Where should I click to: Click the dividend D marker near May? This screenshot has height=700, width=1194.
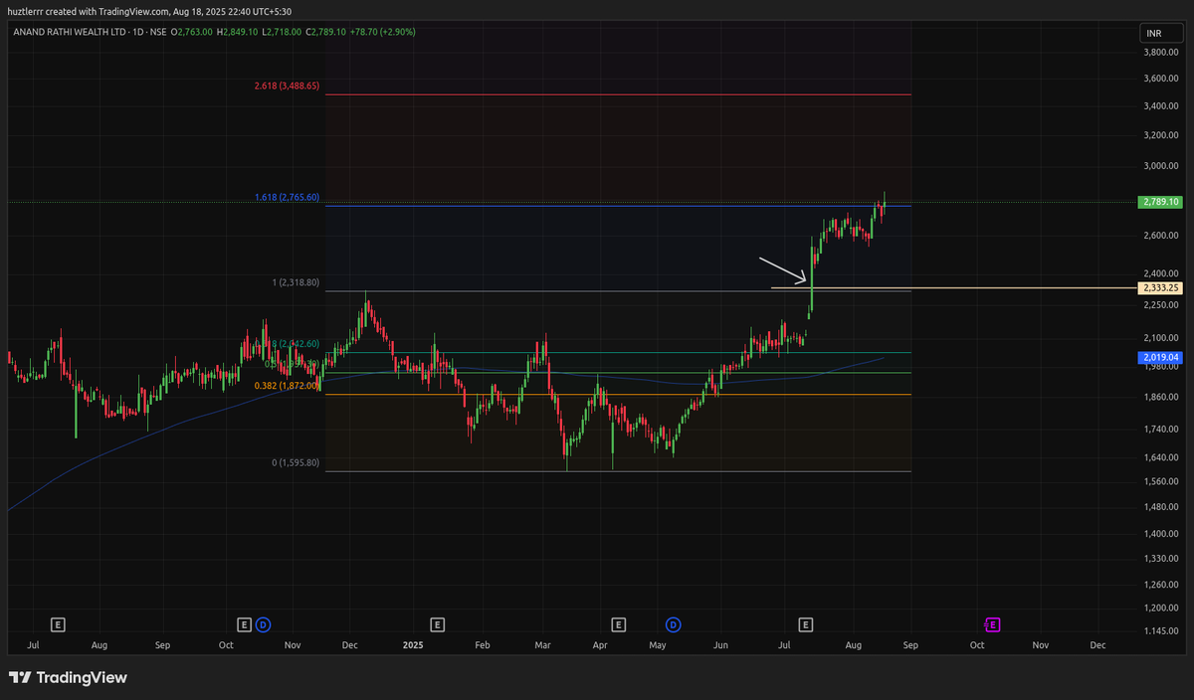click(674, 624)
